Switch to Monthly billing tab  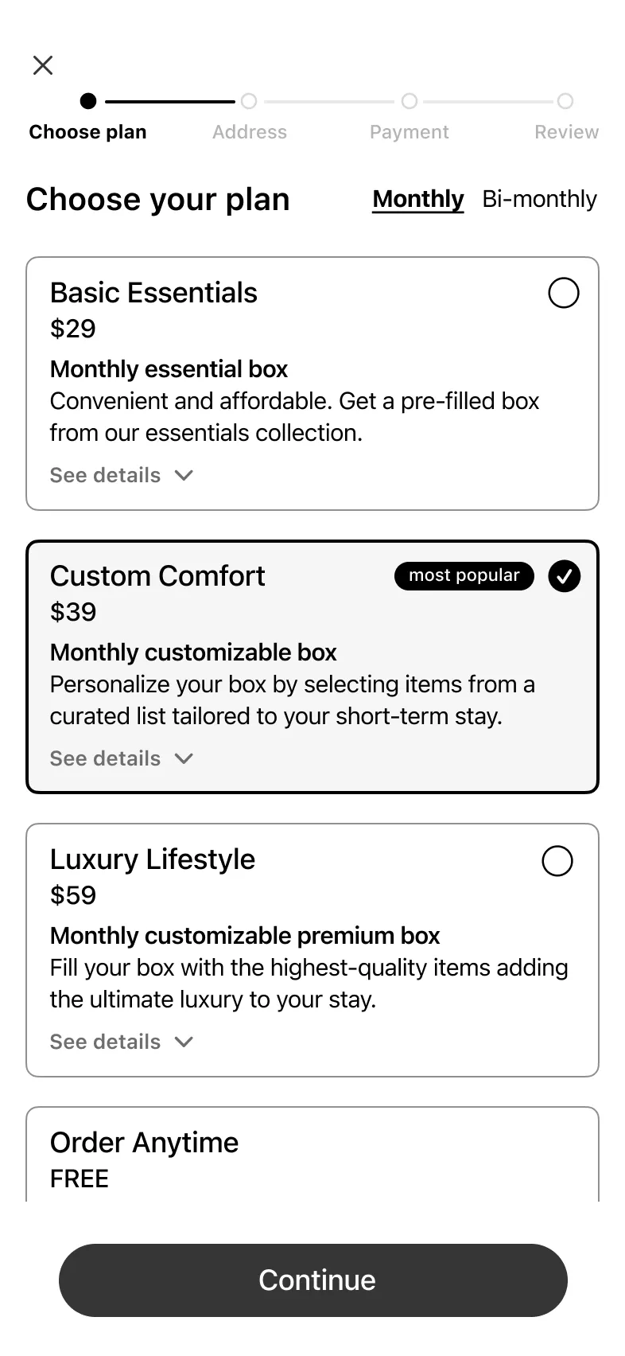[417, 199]
